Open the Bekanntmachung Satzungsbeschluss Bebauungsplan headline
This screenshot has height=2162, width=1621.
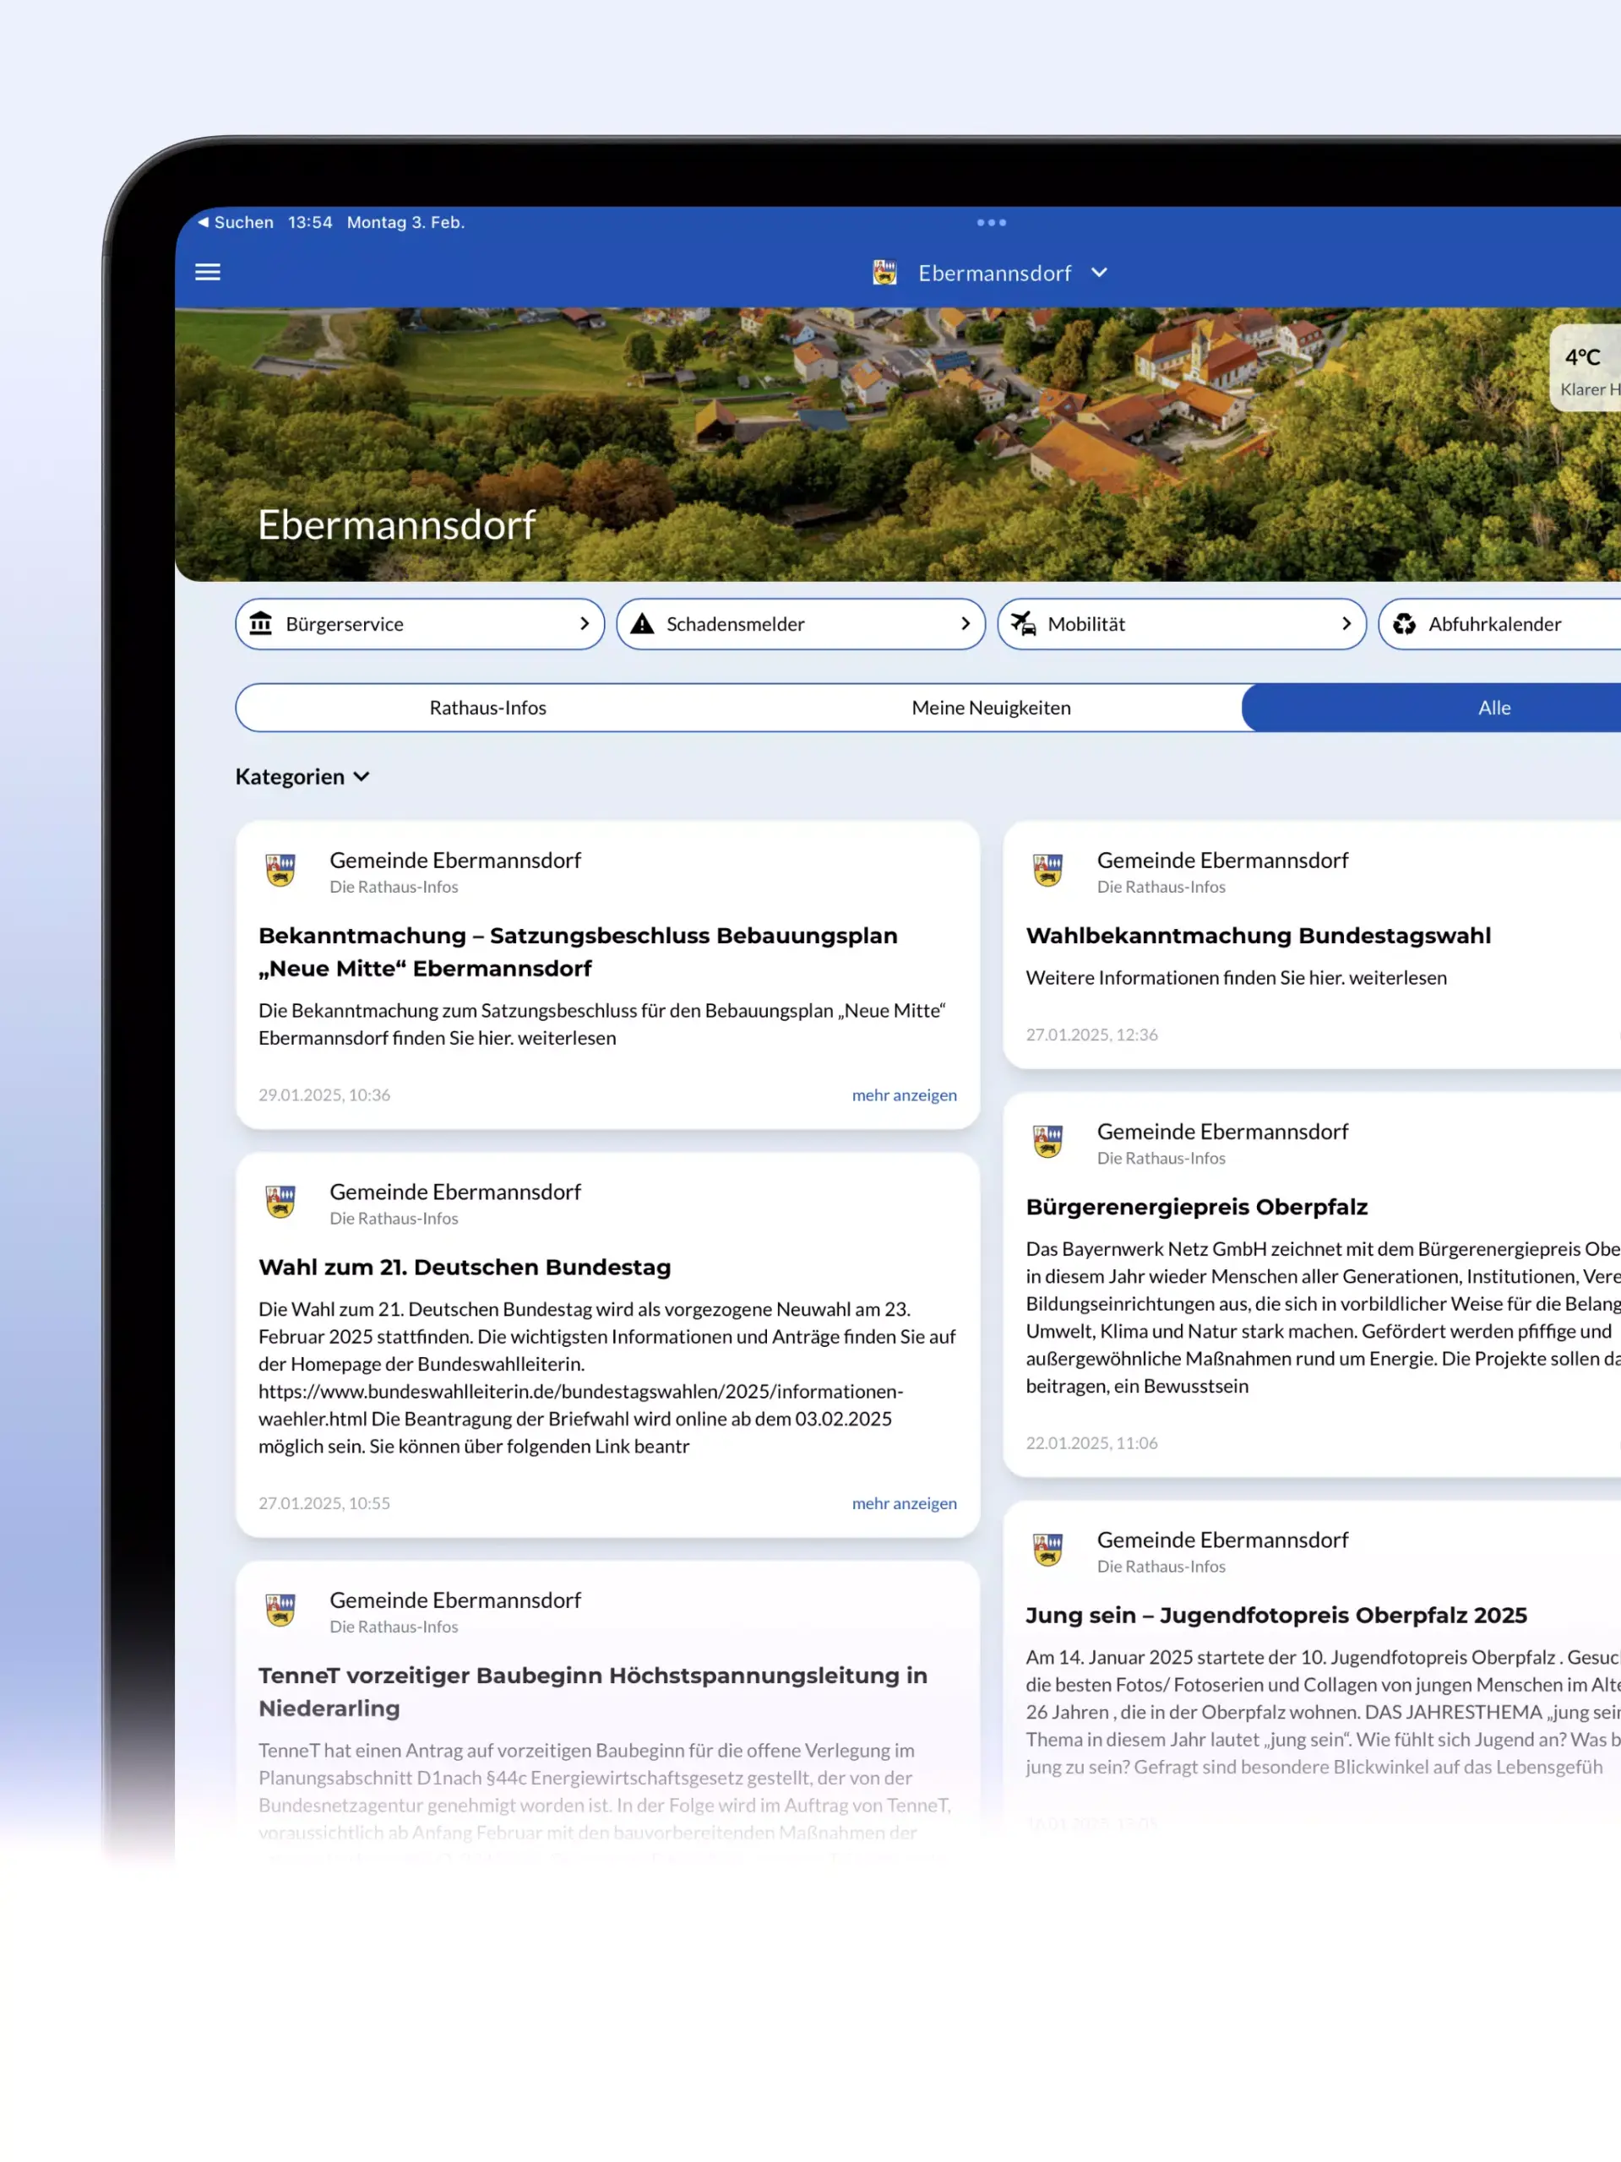pos(578,952)
